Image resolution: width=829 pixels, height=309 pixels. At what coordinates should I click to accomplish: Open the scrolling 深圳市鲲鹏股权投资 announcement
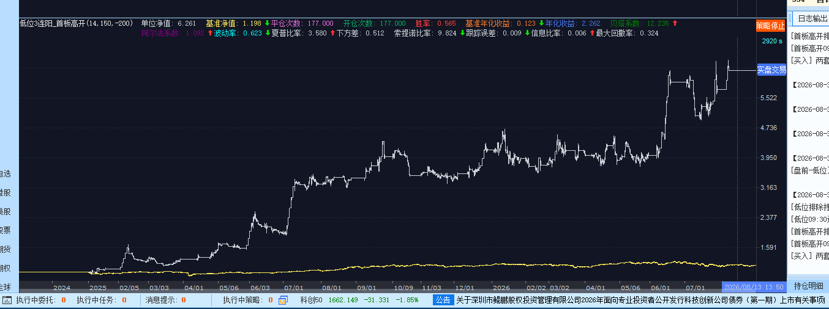click(640, 300)
